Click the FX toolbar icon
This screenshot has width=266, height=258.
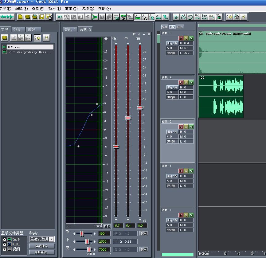click(197, 17)
